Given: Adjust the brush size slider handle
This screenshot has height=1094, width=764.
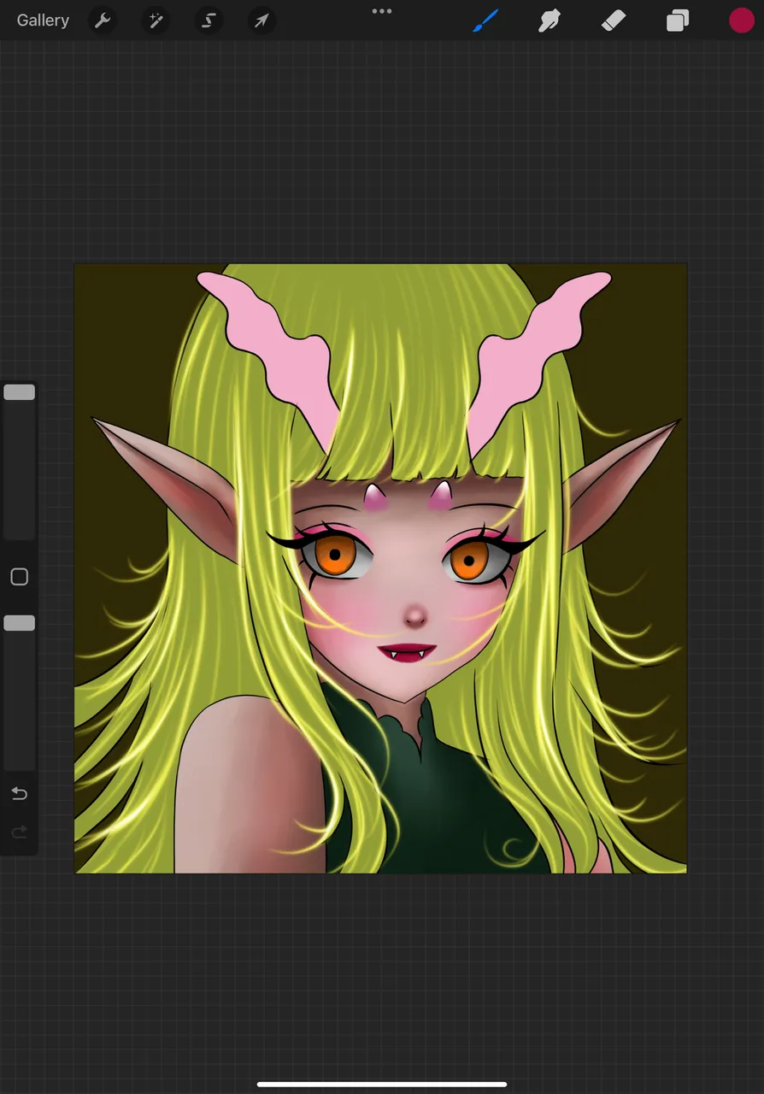Looking at the screenshot, I should [19, 392].
